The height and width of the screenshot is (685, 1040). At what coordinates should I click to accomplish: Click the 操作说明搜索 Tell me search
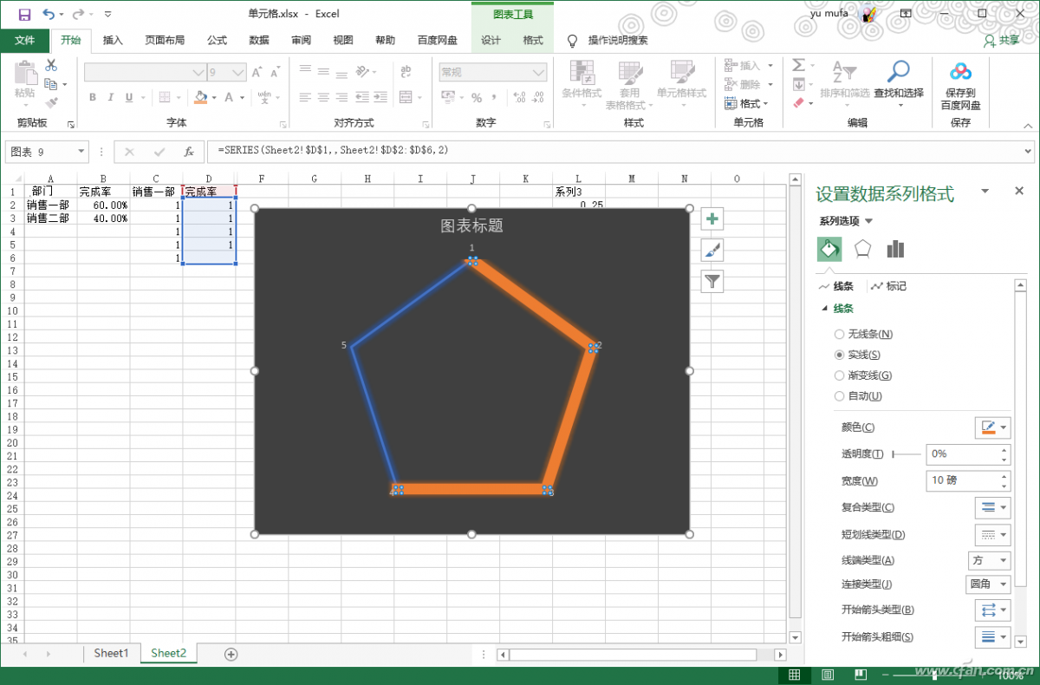[x=618, y=40]
